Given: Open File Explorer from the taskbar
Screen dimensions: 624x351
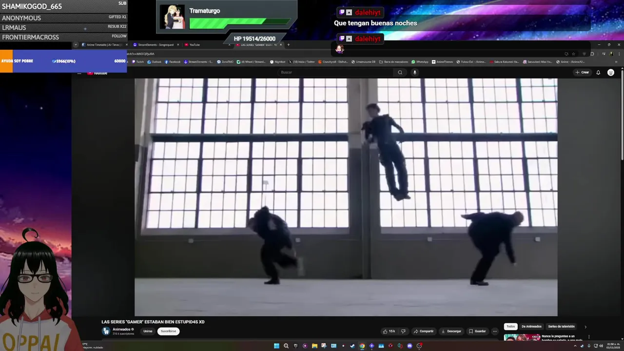Looking at the screenshot, I should (x=314, y=346).
